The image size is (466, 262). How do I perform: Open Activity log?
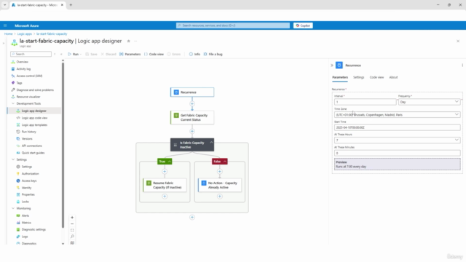(x=23, y=69)
